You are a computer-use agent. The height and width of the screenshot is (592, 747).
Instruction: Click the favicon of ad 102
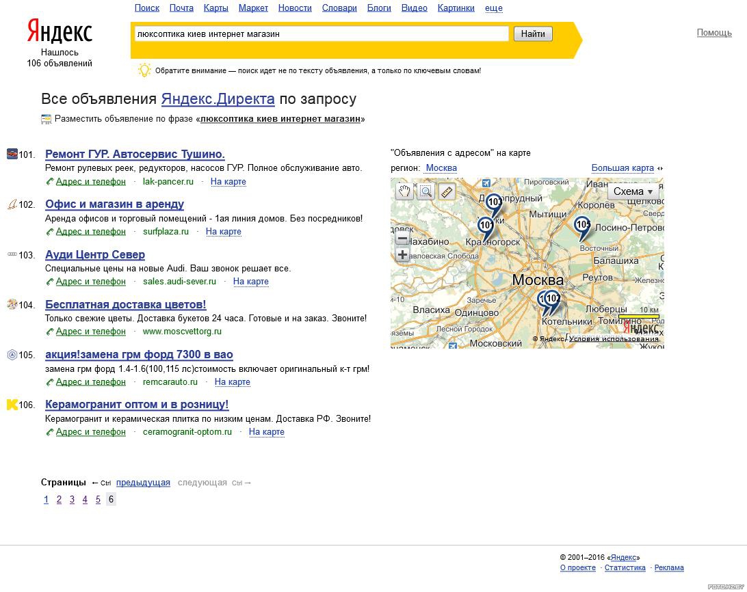[12, 204]
